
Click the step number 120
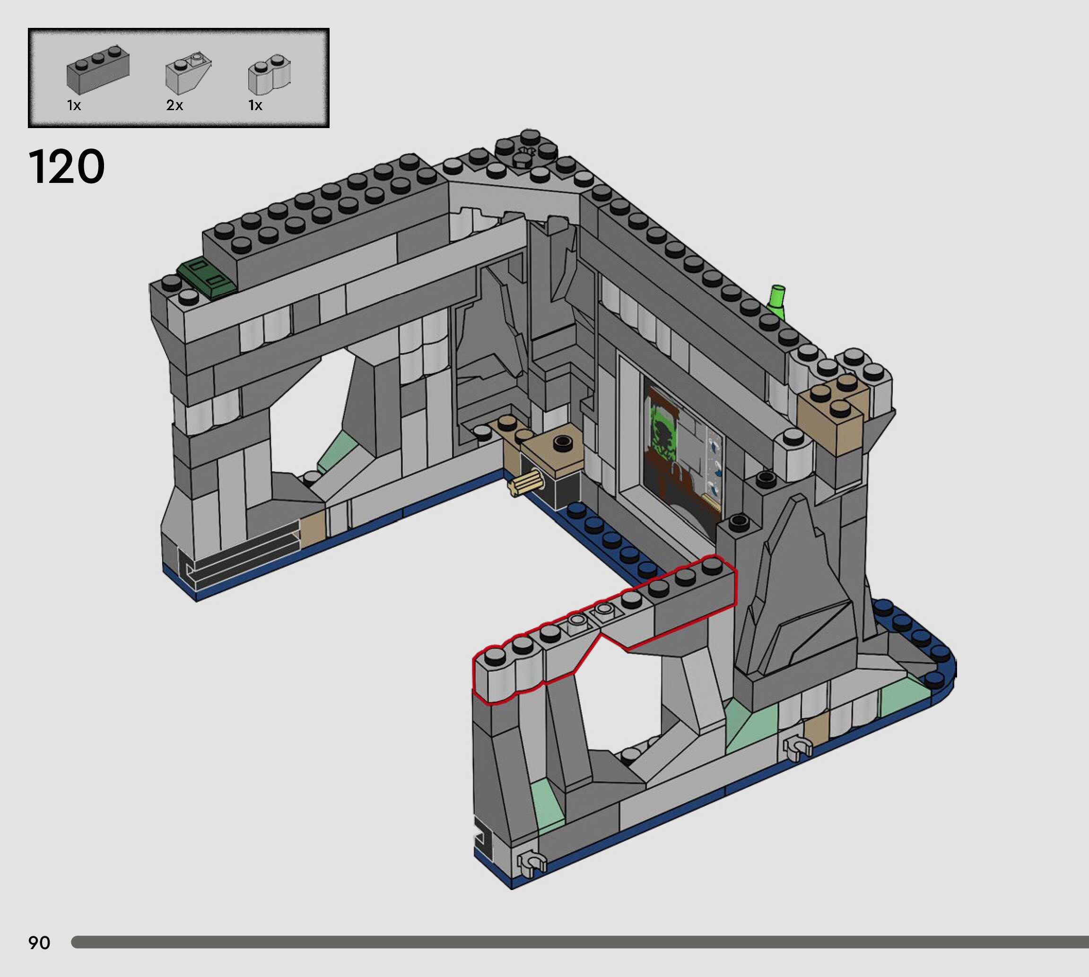pos(66,167)
